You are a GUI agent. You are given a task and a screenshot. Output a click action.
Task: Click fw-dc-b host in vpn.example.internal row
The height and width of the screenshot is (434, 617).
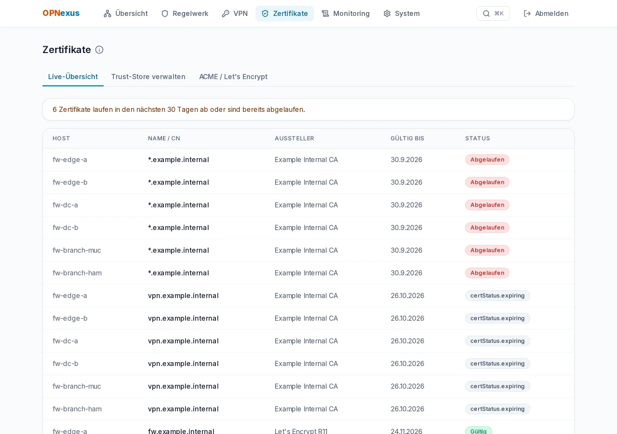click(66, 364)
